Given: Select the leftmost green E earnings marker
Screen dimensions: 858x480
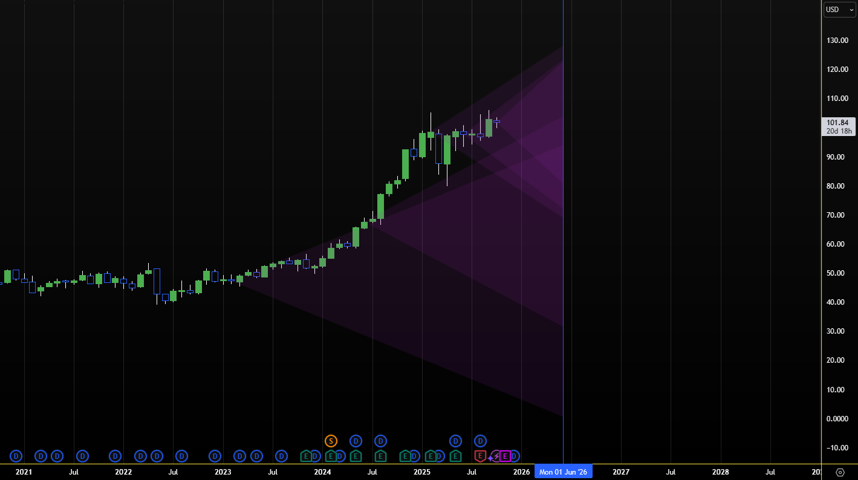Looking at the screenshot, I should (x=306, y=456).
